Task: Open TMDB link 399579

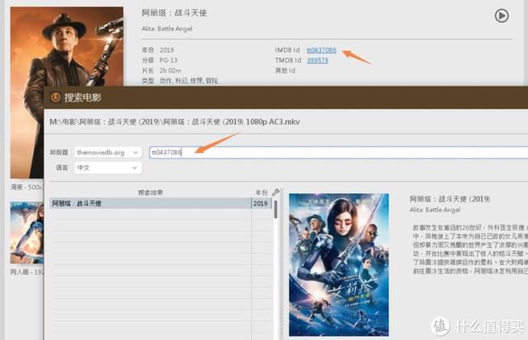Action: [x=317, y=60]
